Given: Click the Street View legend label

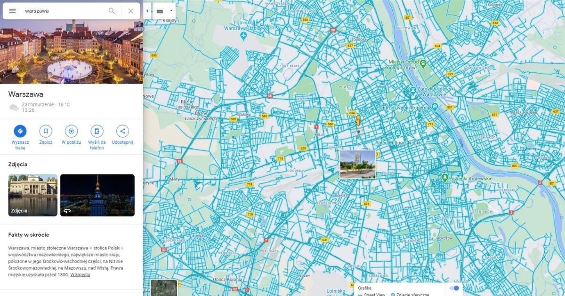Looking at the screenshot, I should pyautogui.click(x=375, y=294).
